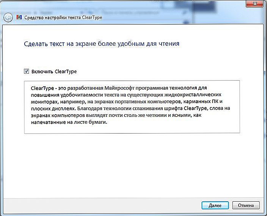Image resolution: width=267 pixels, height=216 pixels.
Task: Click the ClearType Tuner app icon
Action: pos(19,17)
